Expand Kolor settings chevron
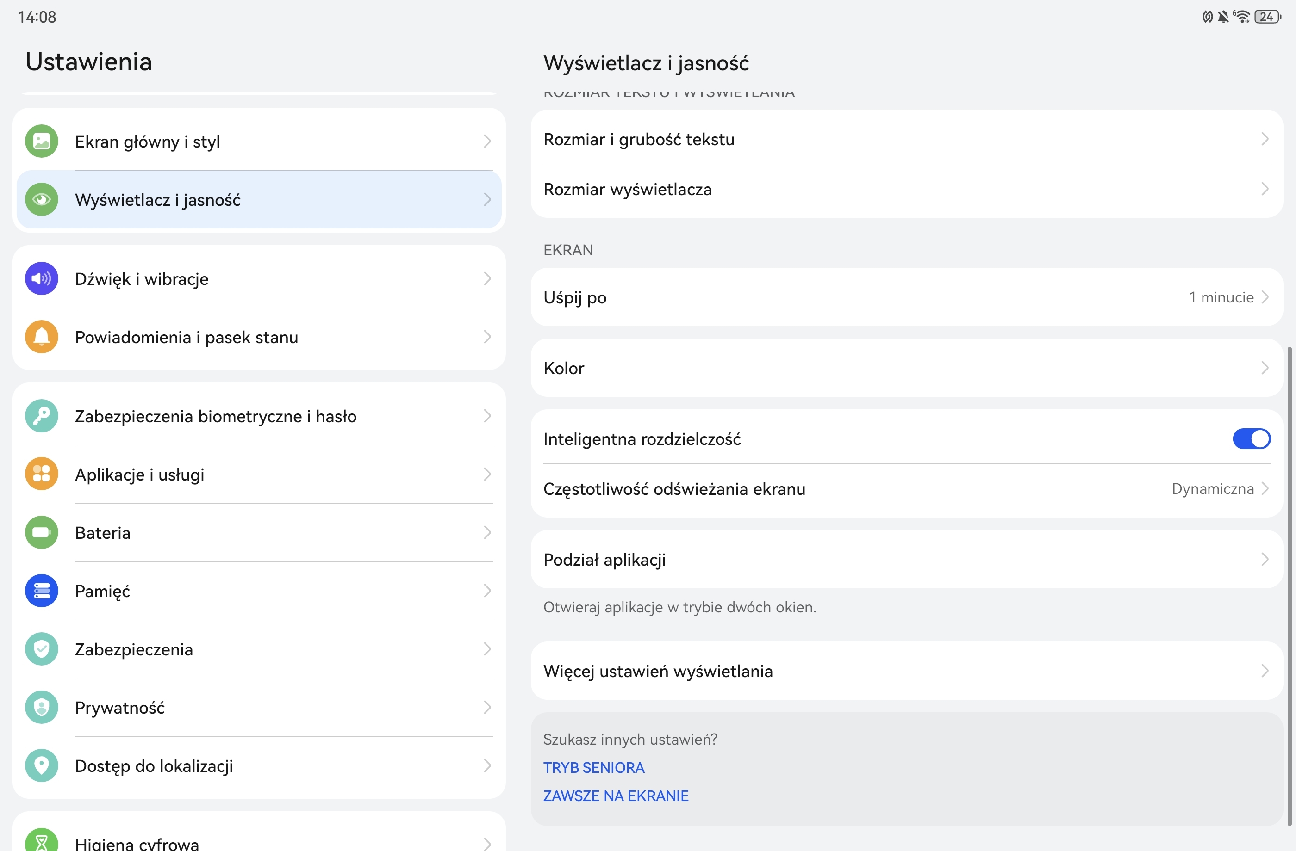Image resolution: width=1296 pixels, height=851 pixels. (x=1265, y=368)
